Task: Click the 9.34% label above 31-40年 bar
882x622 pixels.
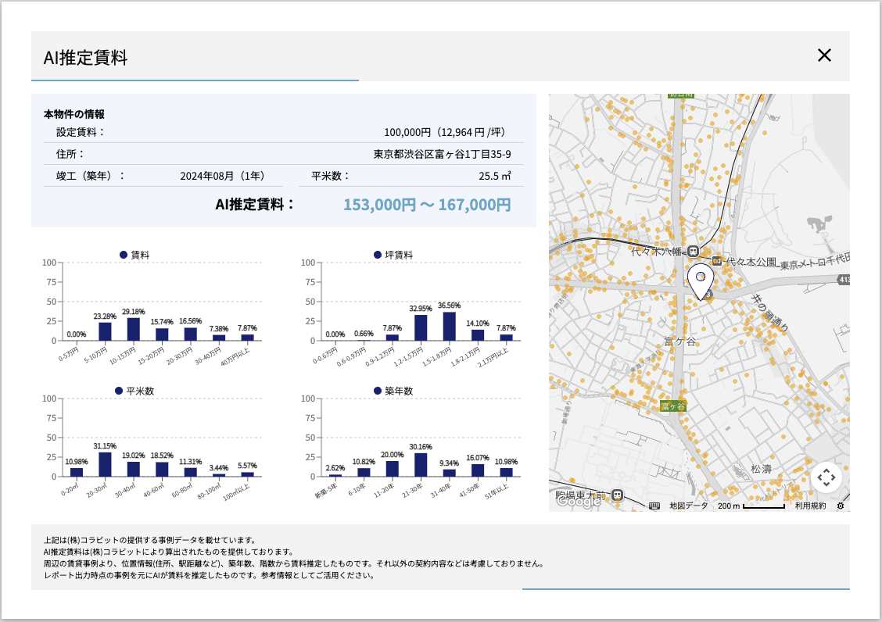Action: (x=449, y=463)
